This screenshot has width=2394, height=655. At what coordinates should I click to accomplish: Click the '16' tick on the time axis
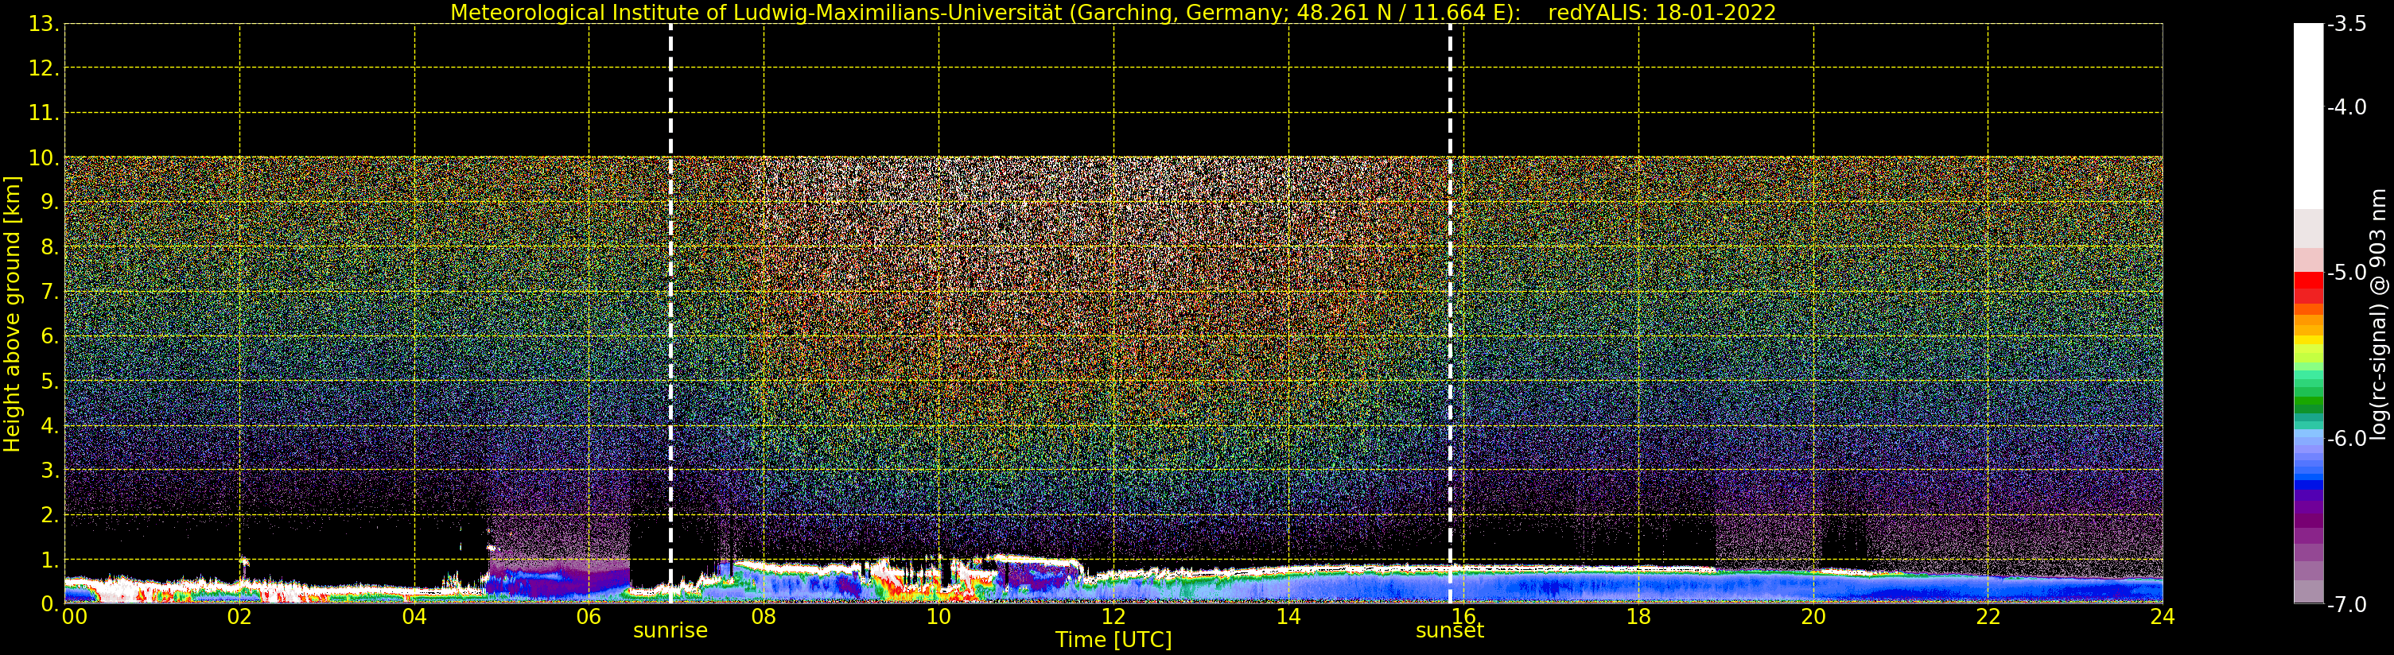1463,616
